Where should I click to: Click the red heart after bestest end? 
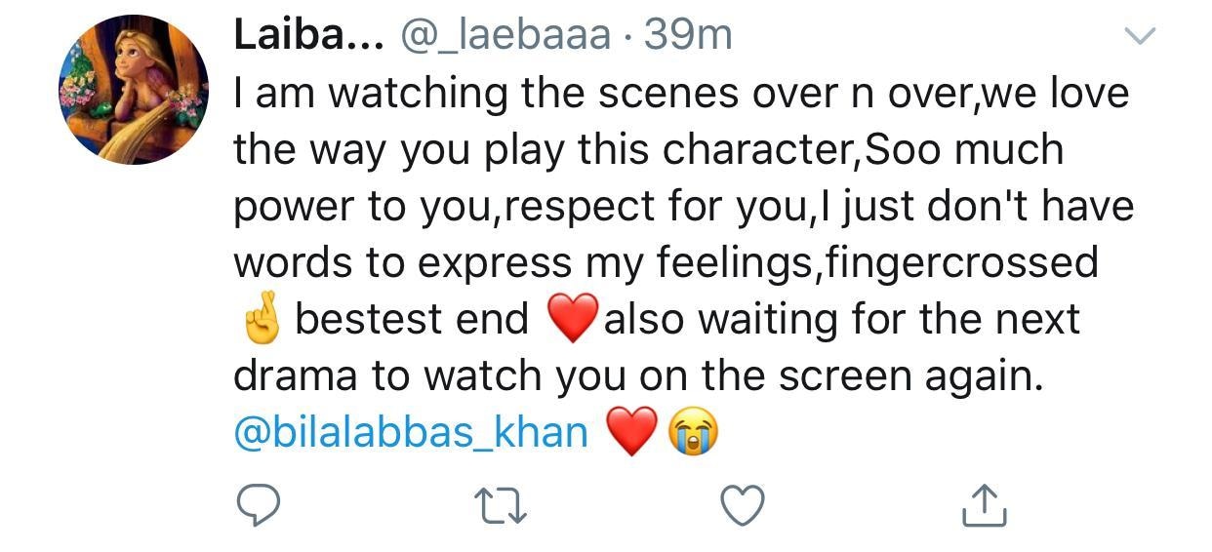click(572, 320)
